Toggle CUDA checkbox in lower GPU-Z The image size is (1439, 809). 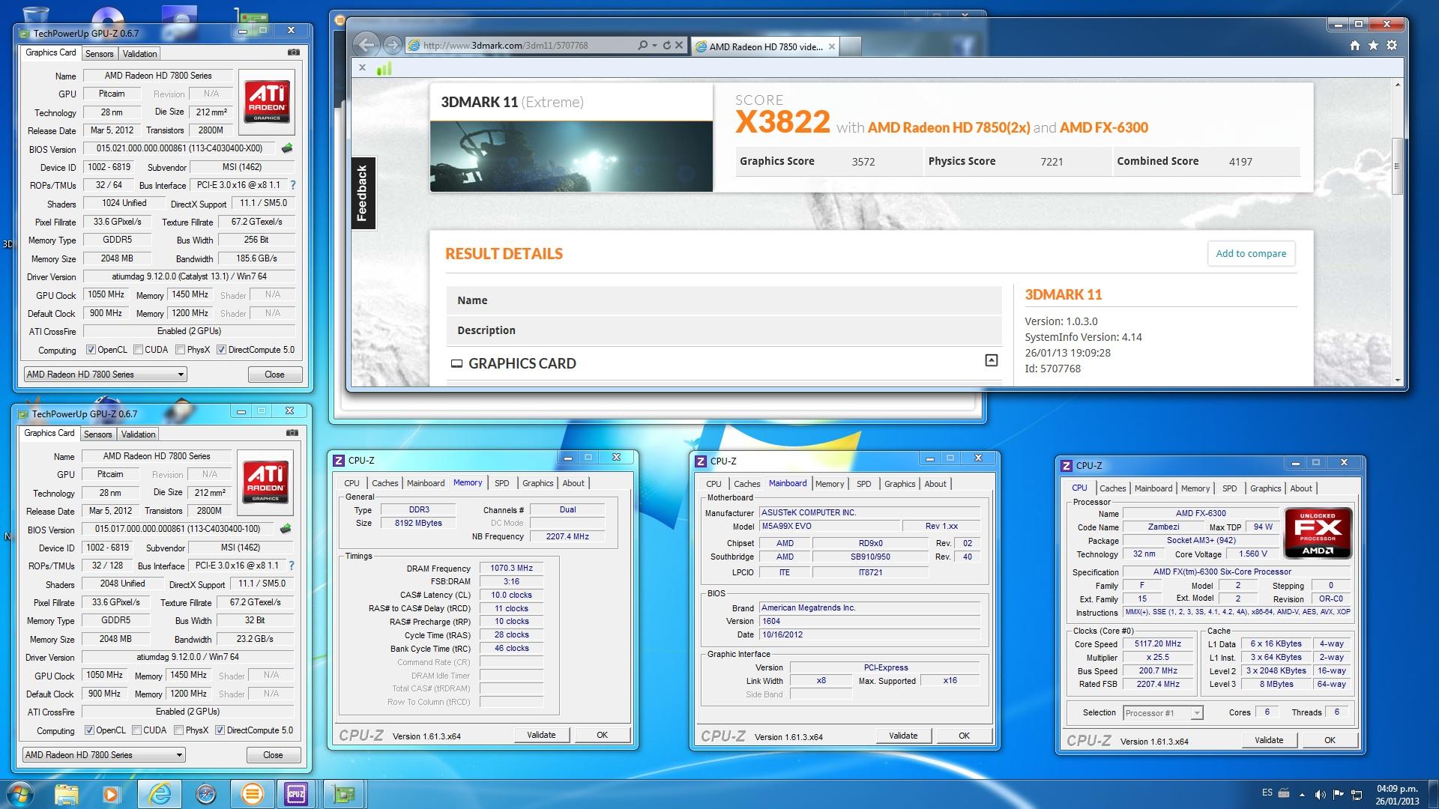[x=137, y=730]
